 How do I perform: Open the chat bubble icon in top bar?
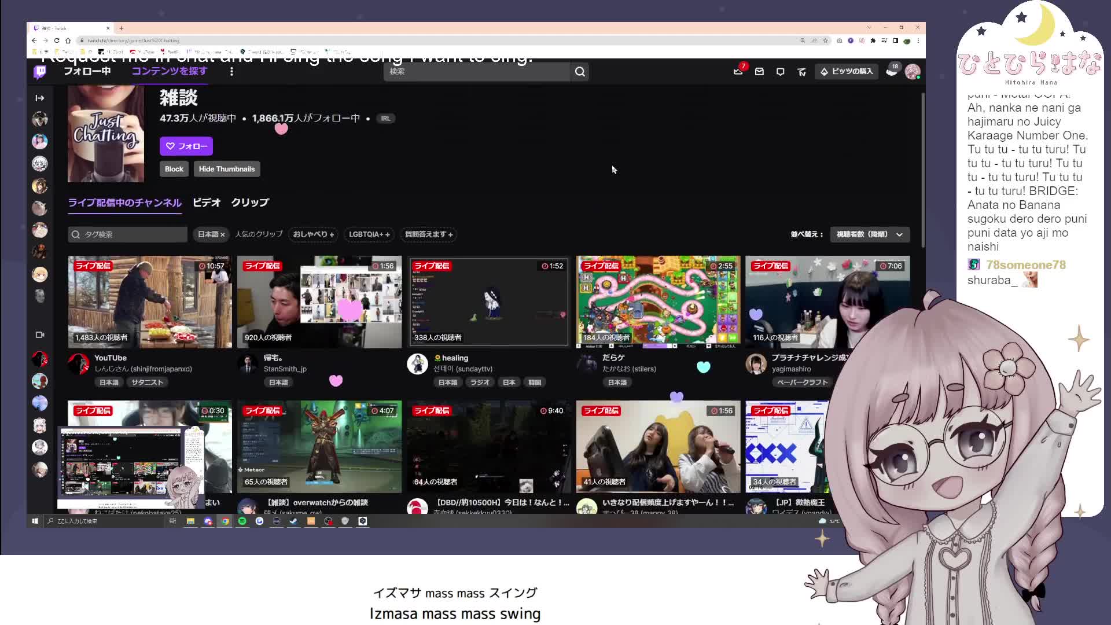click(780, 72)
